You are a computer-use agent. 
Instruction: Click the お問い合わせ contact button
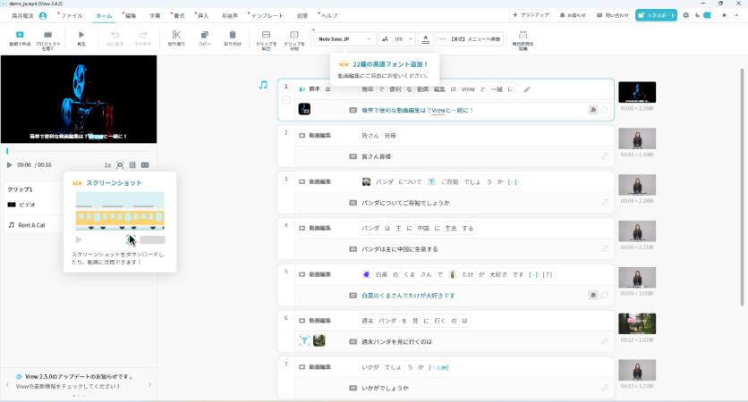[613, 15]
